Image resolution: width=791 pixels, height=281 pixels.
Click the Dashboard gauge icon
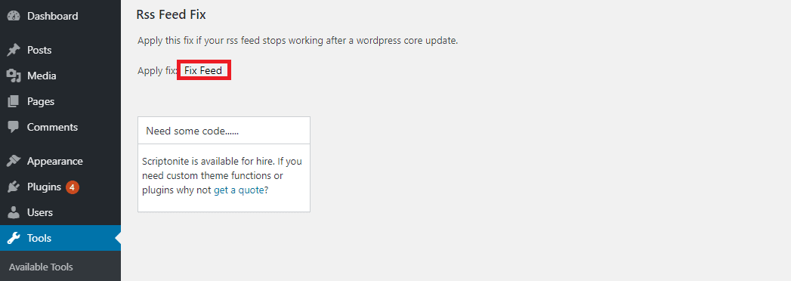pyautogui.click(x=14, y=16)
